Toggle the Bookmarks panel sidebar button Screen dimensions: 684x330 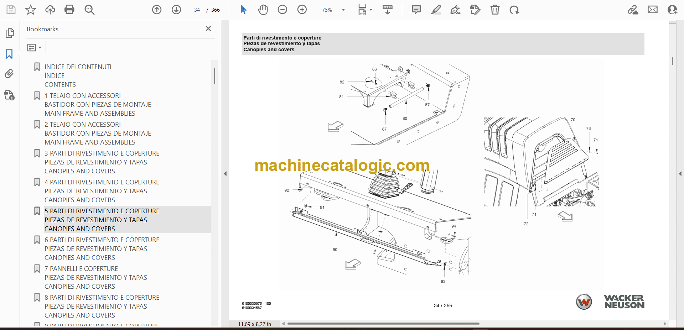[x=9, y=54]
